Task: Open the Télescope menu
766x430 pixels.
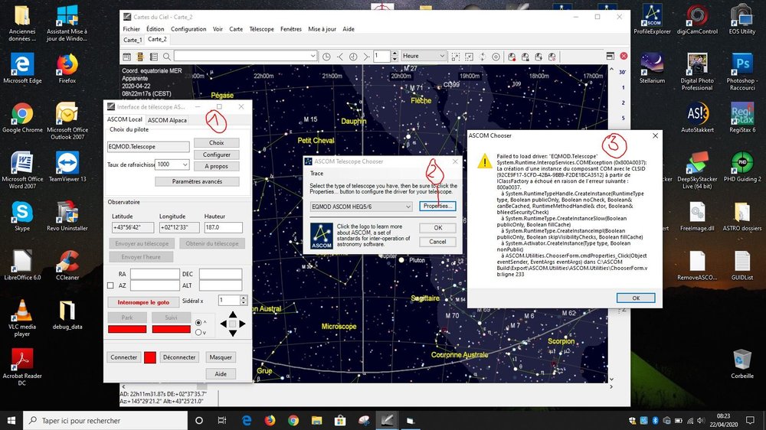Action: tap(261, 29)
